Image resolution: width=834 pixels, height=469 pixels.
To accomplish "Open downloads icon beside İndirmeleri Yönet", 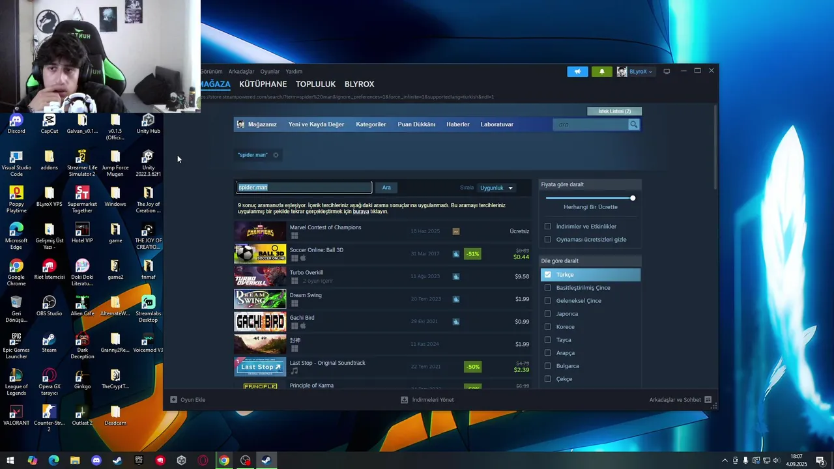I will tap(404, 400).
